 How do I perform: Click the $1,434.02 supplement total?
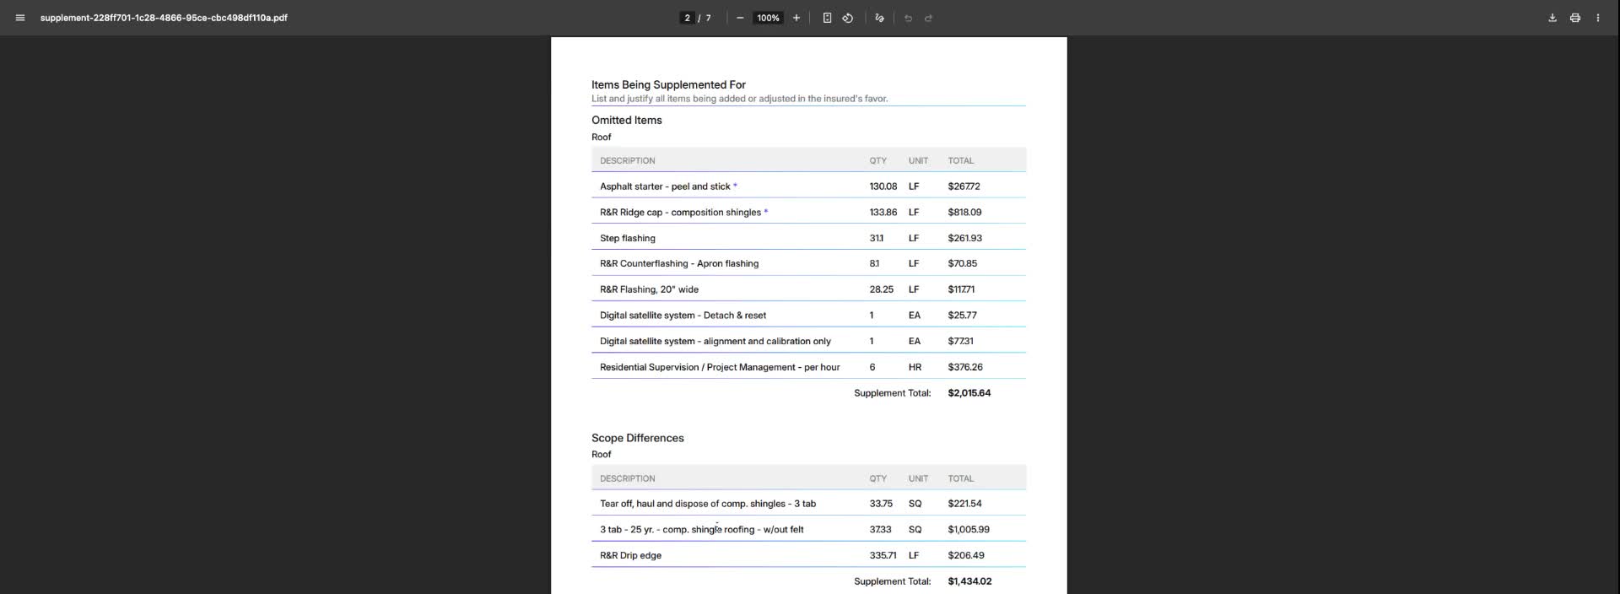pos(969,581)
